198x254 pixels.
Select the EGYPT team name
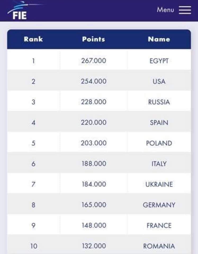pos(159,61)
